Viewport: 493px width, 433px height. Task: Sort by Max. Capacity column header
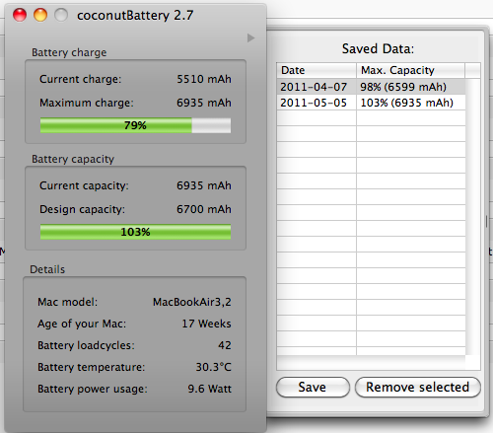tap(410, 70)
